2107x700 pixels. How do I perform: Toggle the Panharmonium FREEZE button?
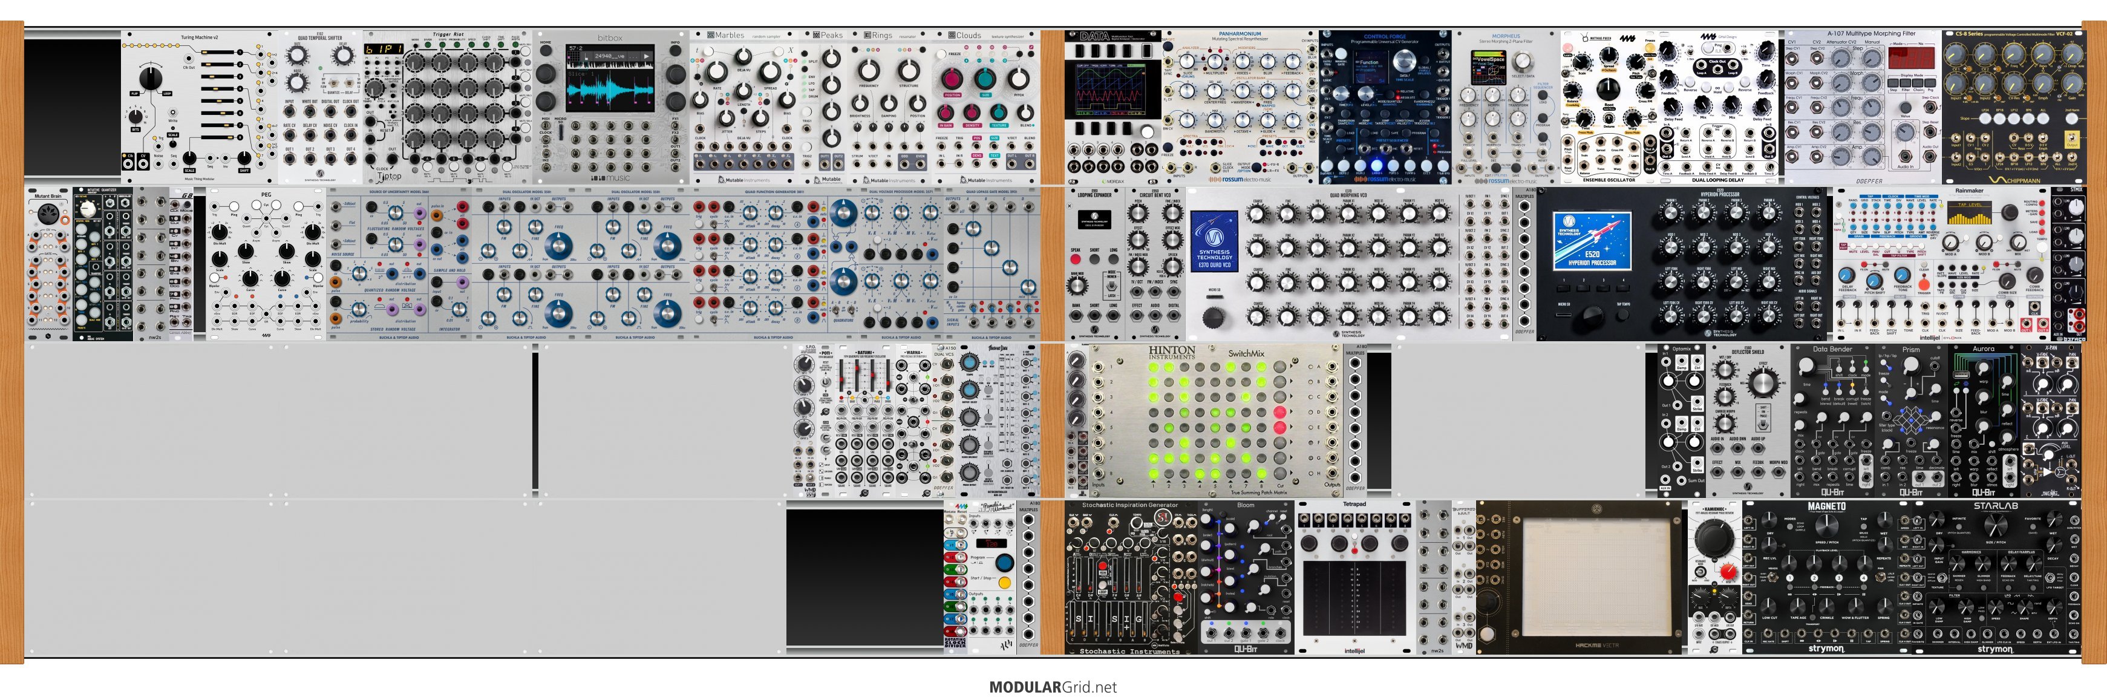click(x=1169, y=146)
